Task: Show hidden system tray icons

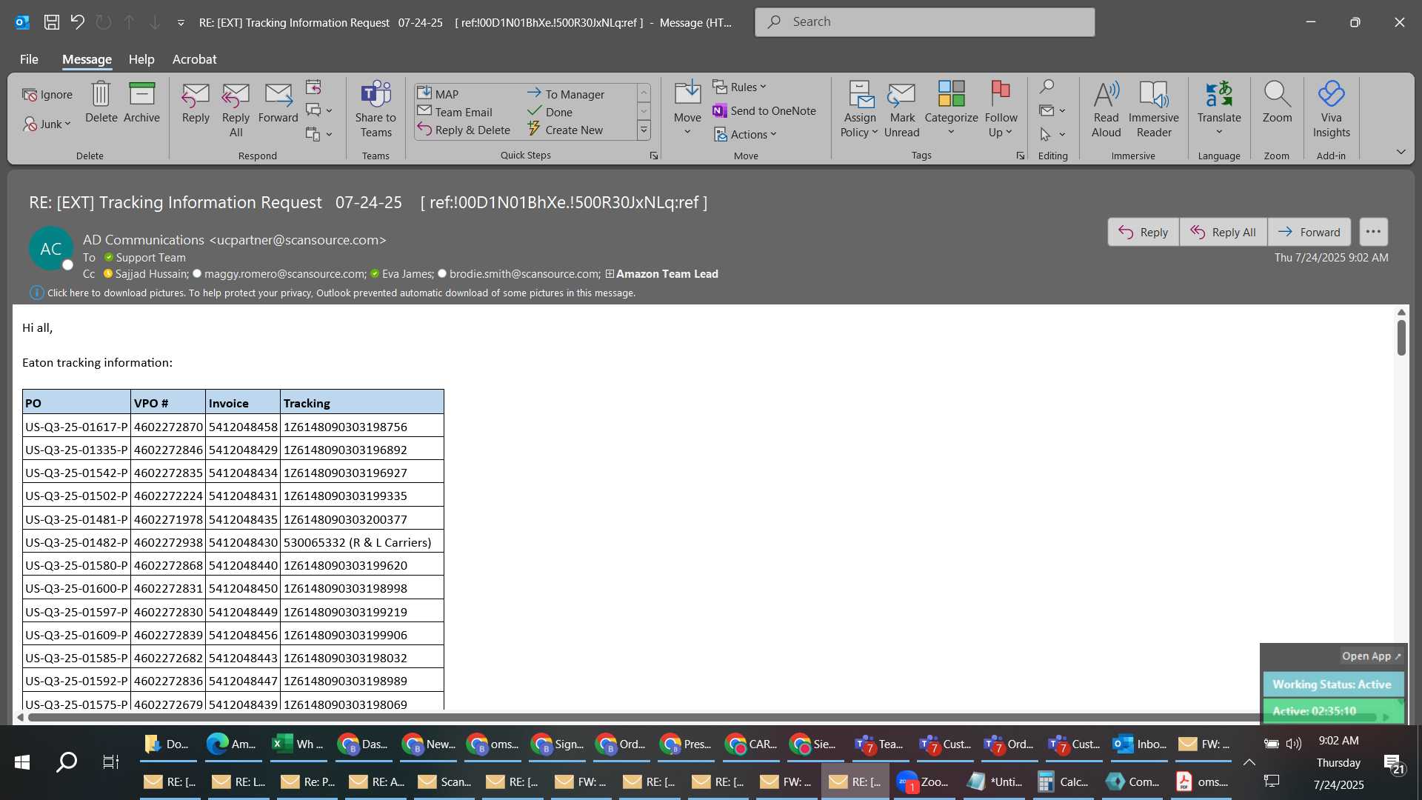Action: 1249,762
